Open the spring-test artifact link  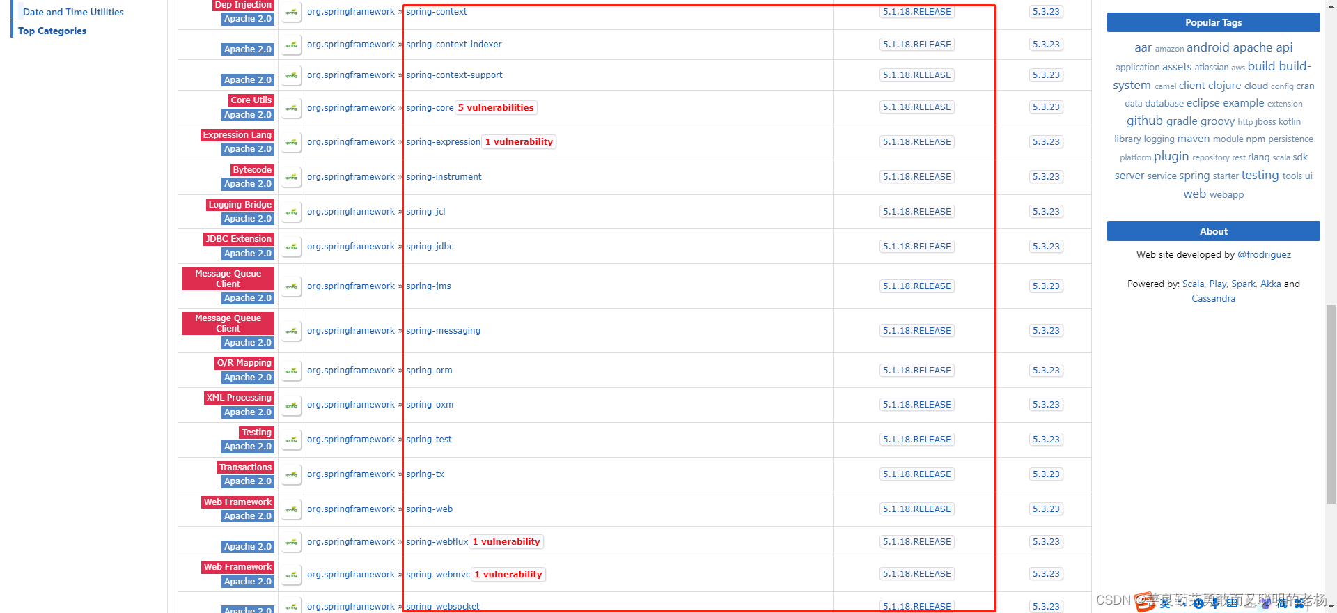pyautogui.click(x=429, y=440)
